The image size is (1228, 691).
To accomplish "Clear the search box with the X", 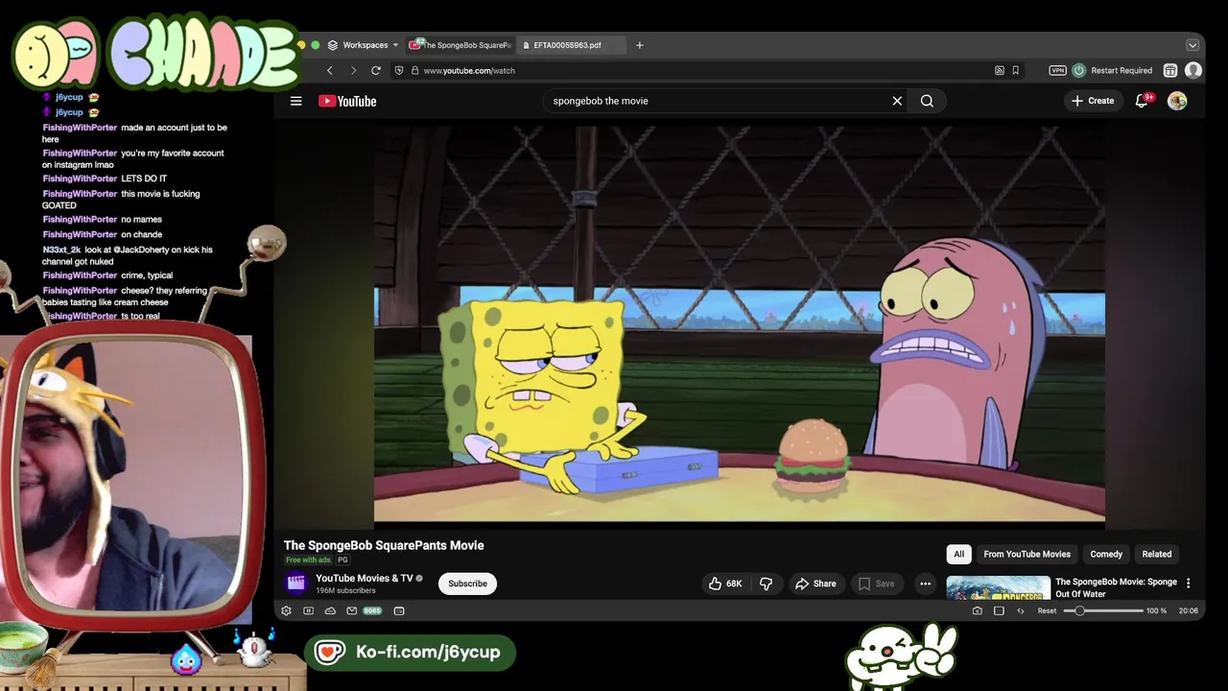I will tap(897, 101).
